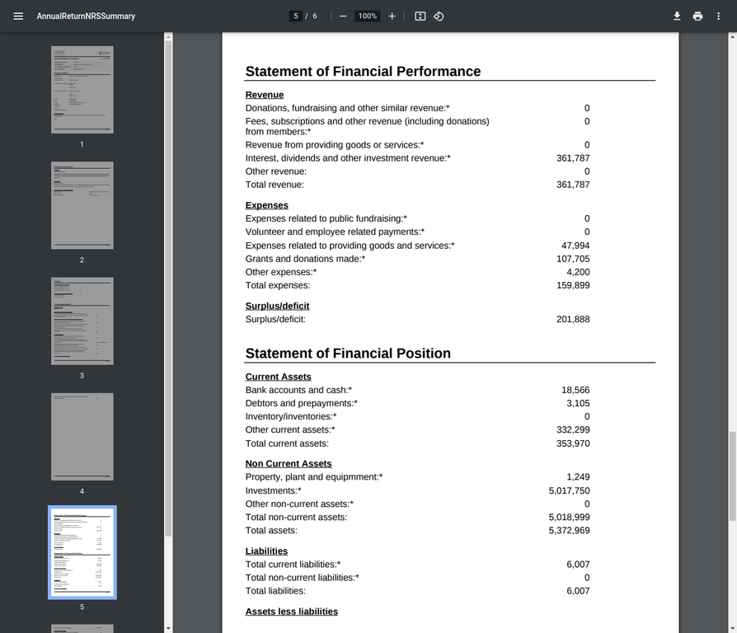Image resolution: width=737 pixels, height=633 pixels.
Task: Open the print dialog
Action: [697, 16]
